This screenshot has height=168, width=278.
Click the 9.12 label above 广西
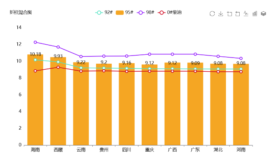click(x=172, y=63)
